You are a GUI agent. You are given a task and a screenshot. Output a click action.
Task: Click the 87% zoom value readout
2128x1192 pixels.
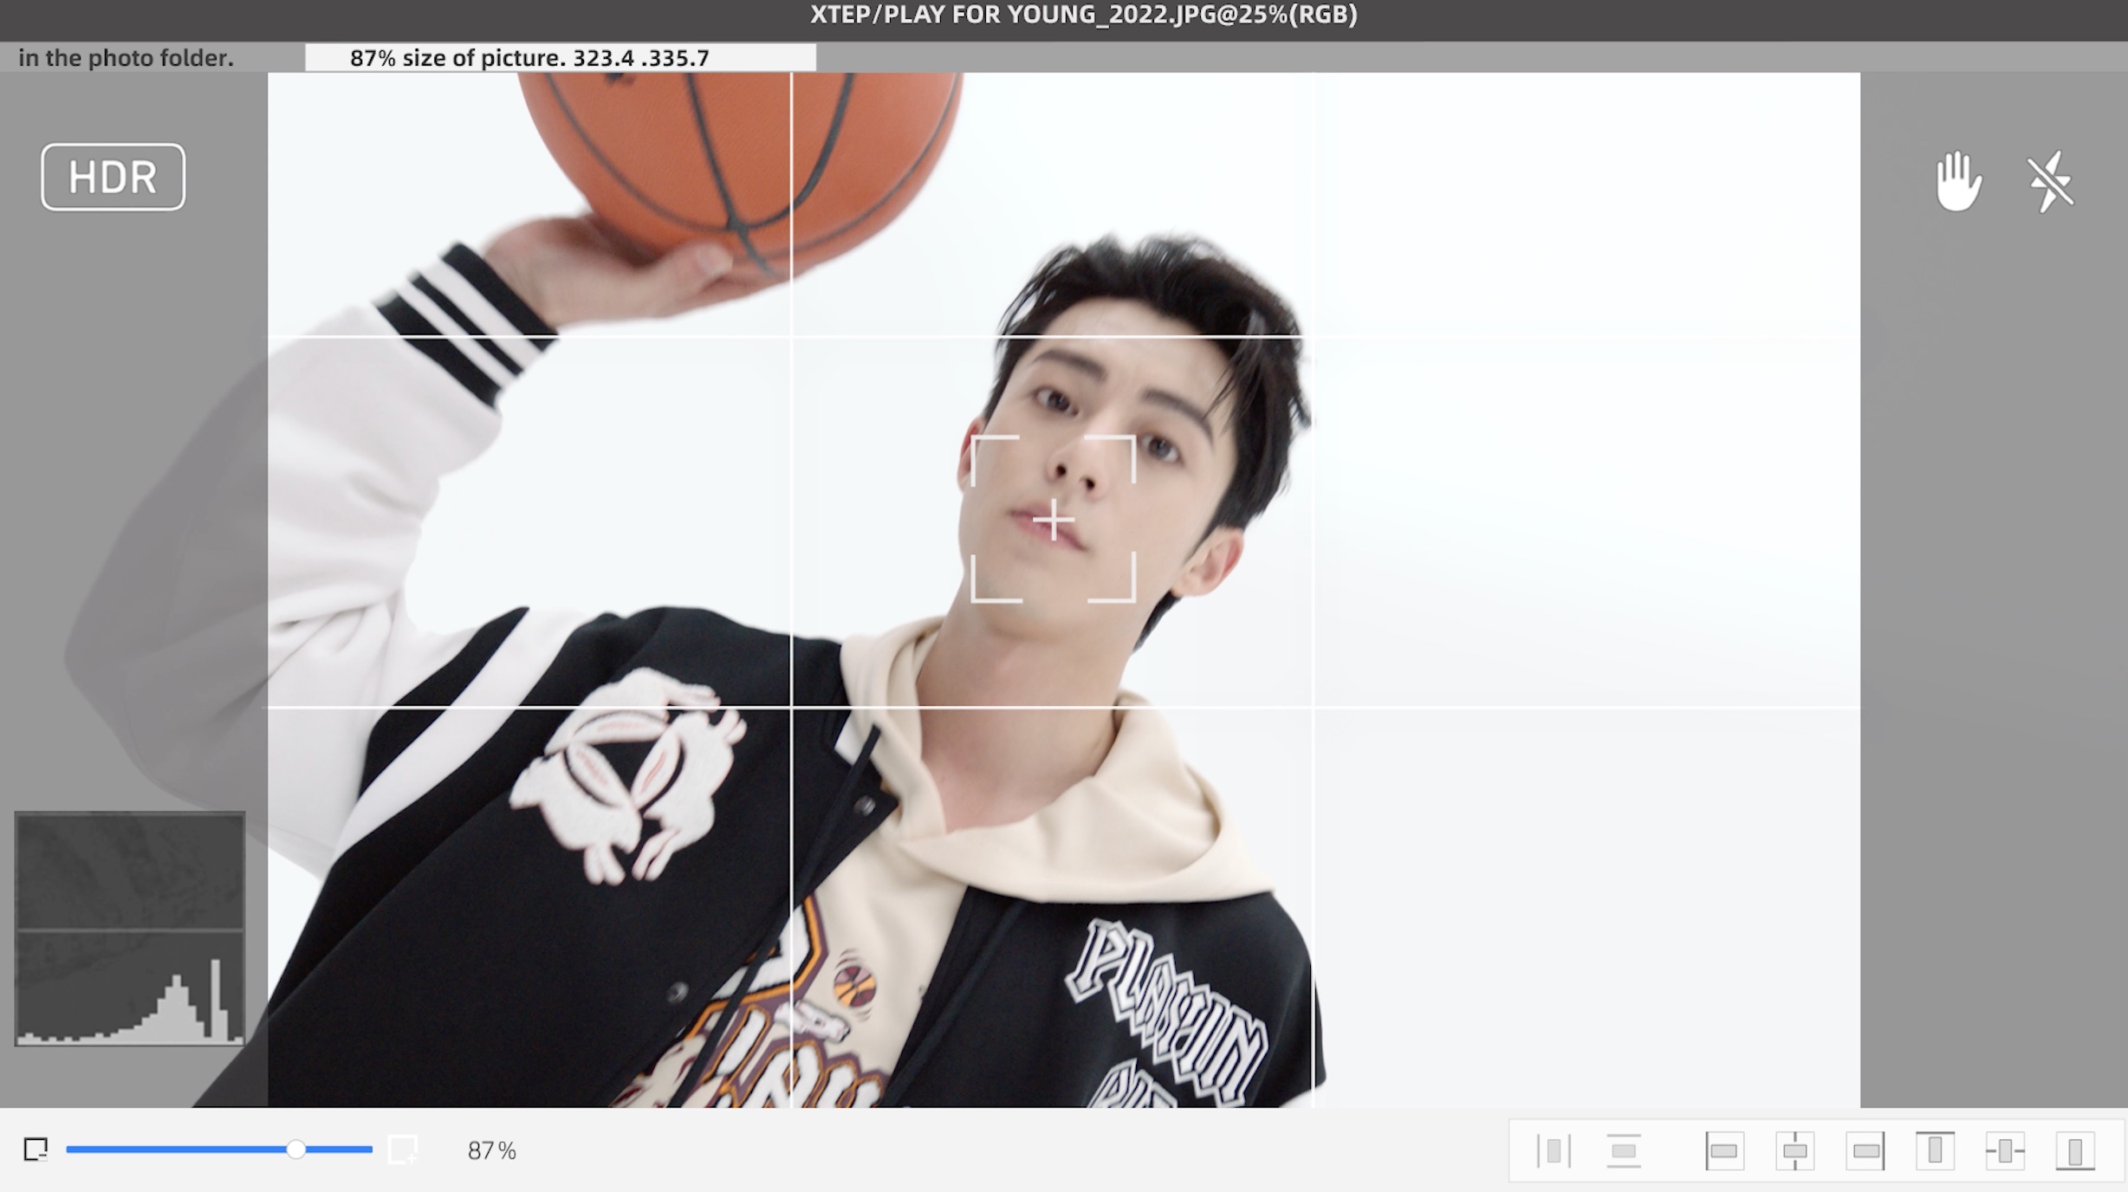[x=491, y=1150]
